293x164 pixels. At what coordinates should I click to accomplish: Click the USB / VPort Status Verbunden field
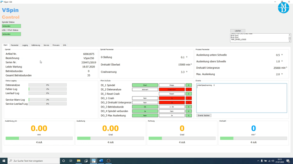(x=11, y=34)
